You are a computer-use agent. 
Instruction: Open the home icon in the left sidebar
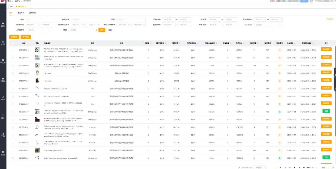(3, 24)
